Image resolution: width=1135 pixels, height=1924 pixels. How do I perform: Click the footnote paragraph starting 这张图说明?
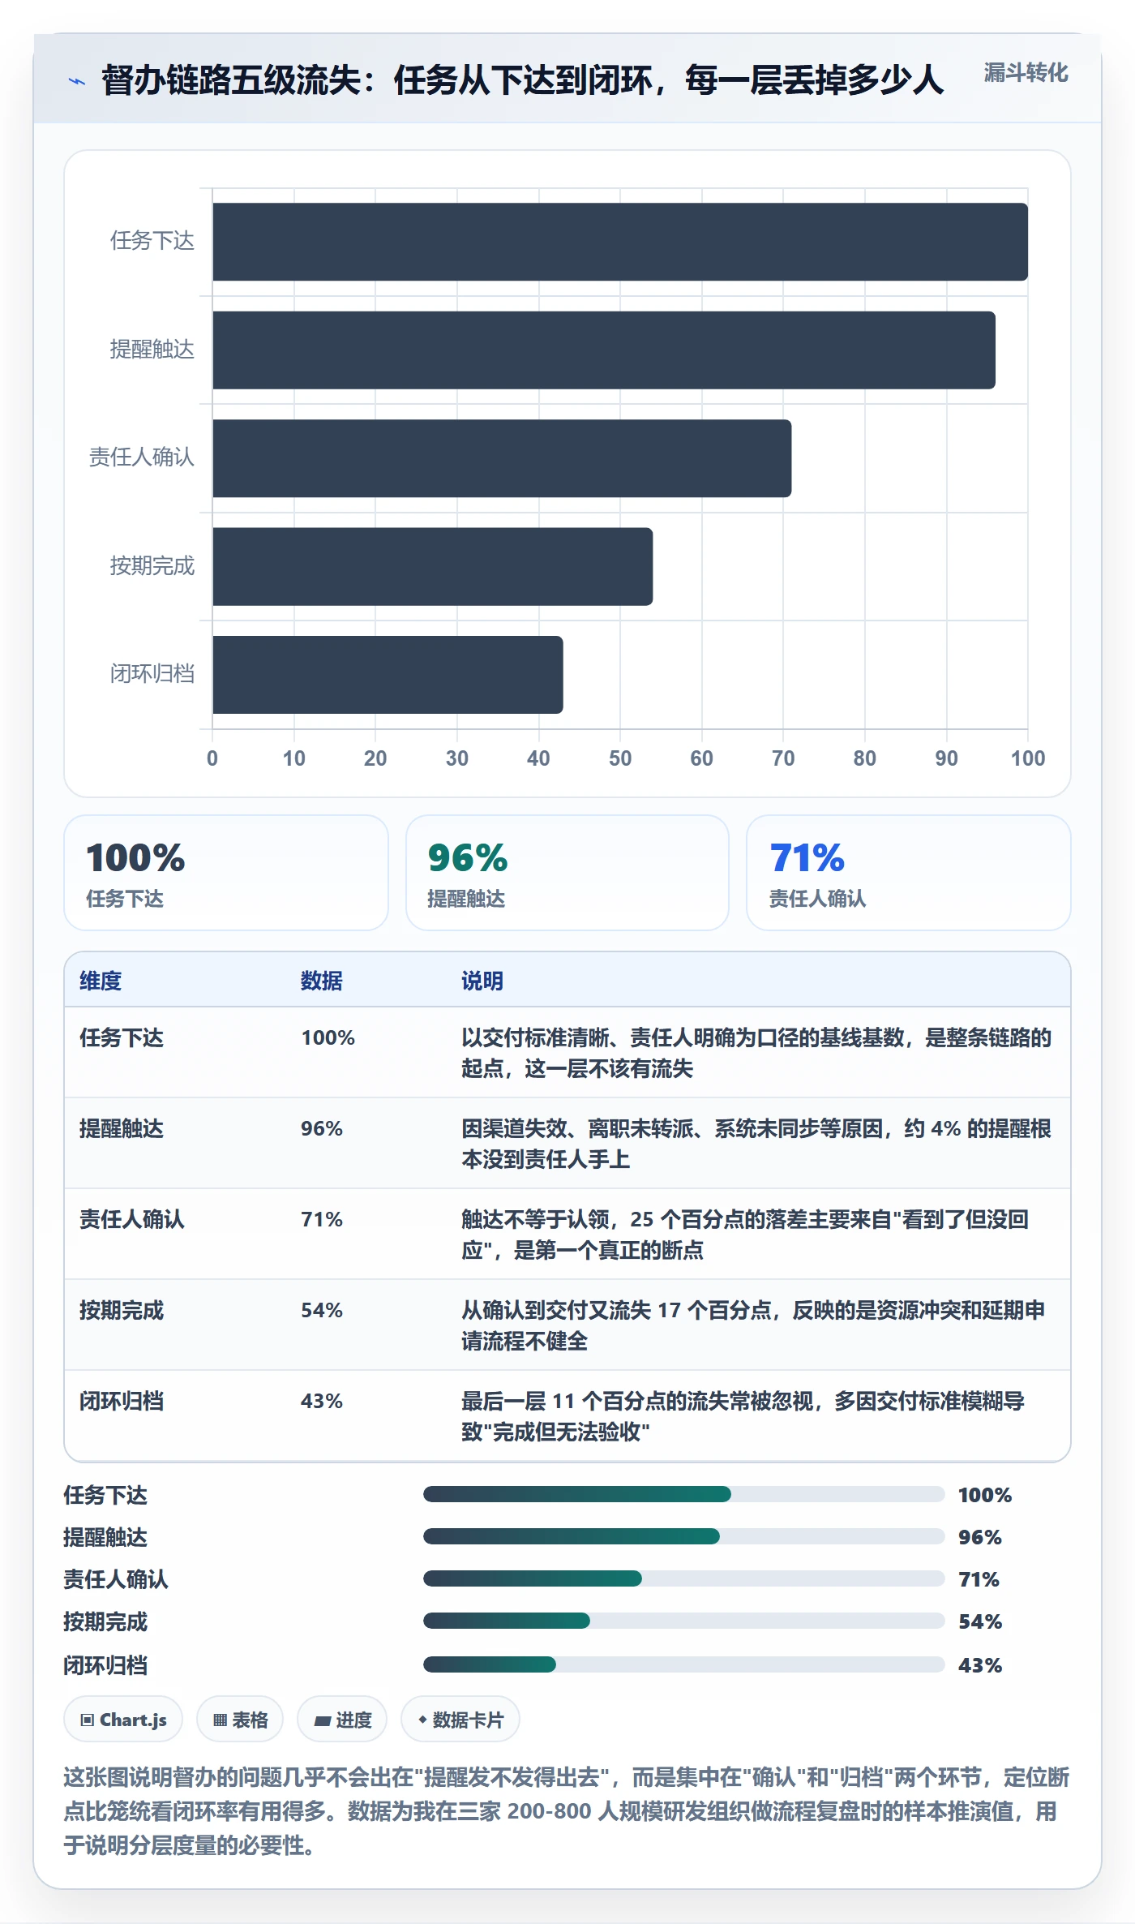[x=567, y=1811]
